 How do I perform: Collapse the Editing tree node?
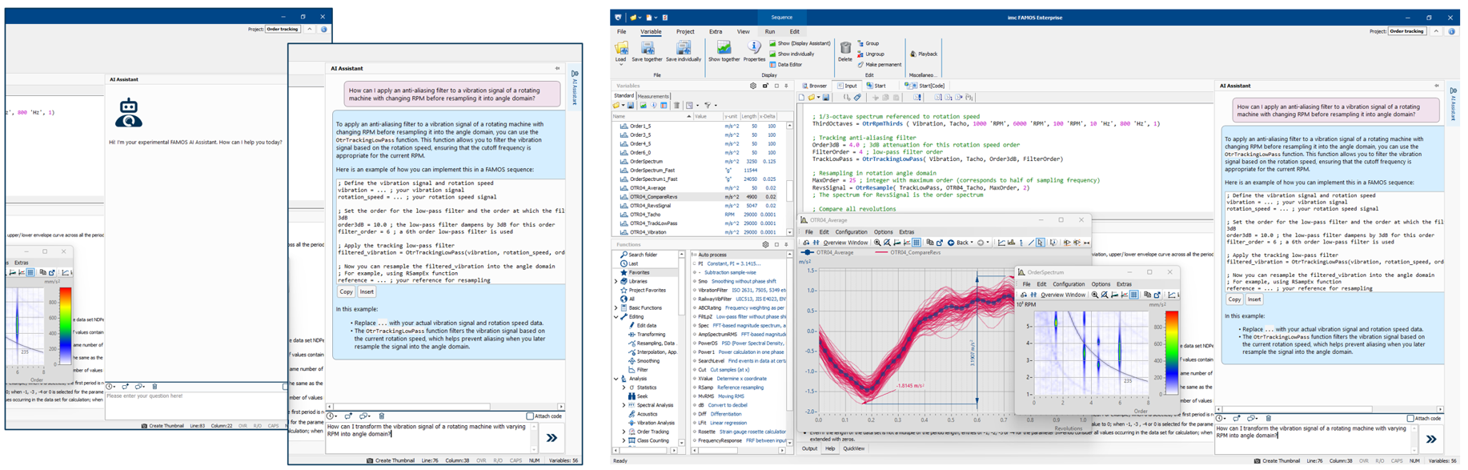tap(616, 317)
